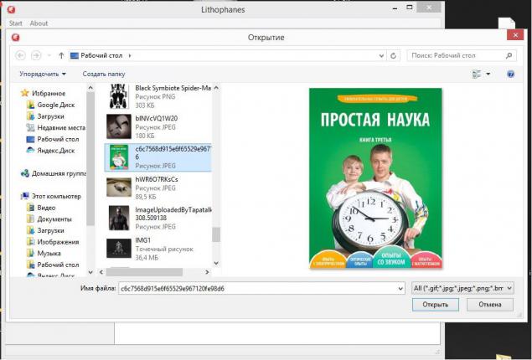Change view layout with the view icon
This screenshot has height=360, width=532.
(x=477, y=74)
